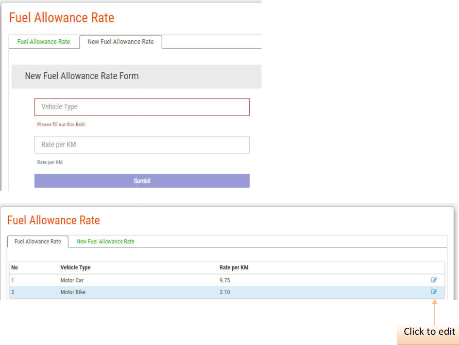Click the 9.75 rate value

tap(225, 280)
